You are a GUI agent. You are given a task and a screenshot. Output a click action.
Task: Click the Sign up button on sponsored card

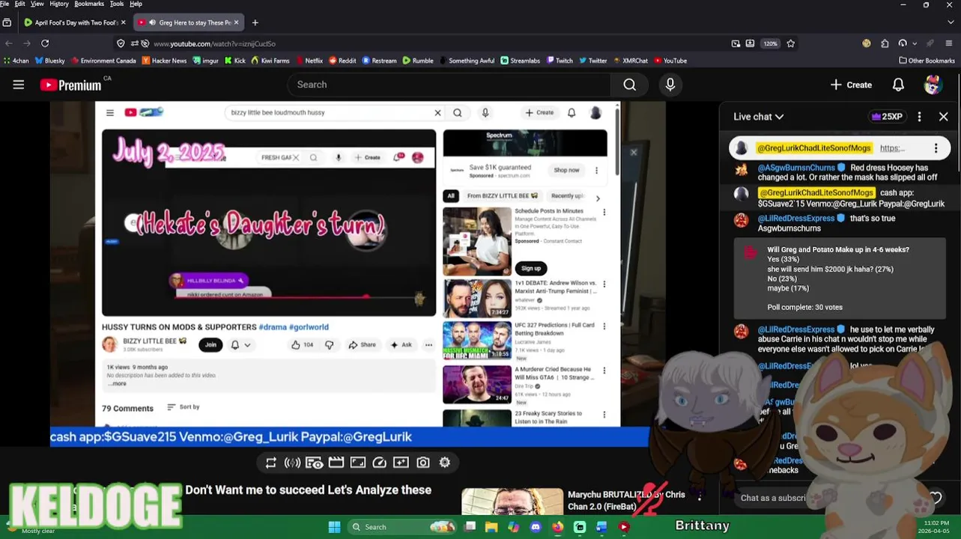coord(531,268)
